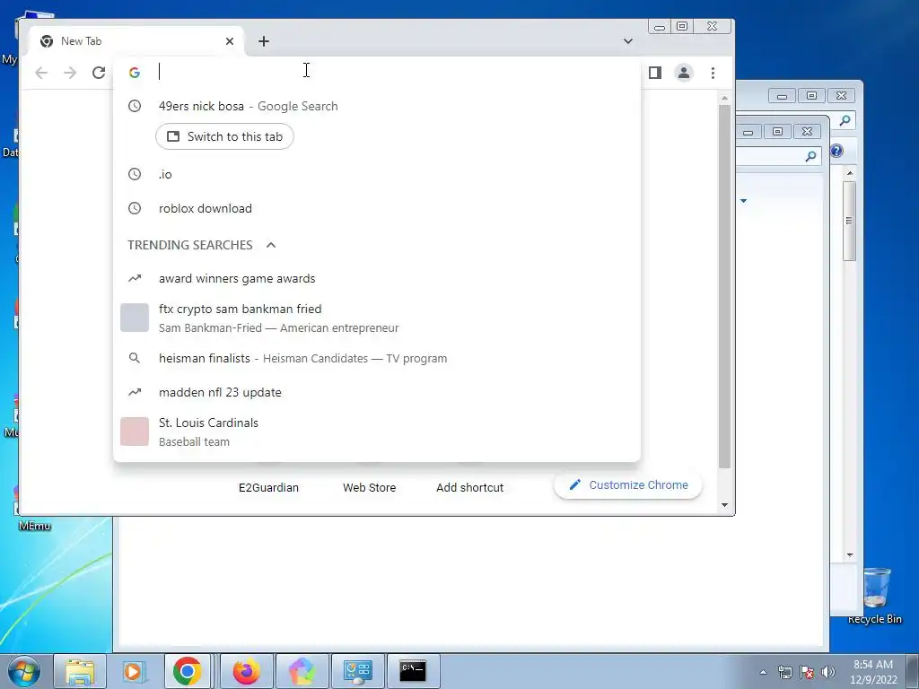Open Windows Explorer from the taskbar
Image resolution: width=919 pixels, height=689 pixels.
80,671
